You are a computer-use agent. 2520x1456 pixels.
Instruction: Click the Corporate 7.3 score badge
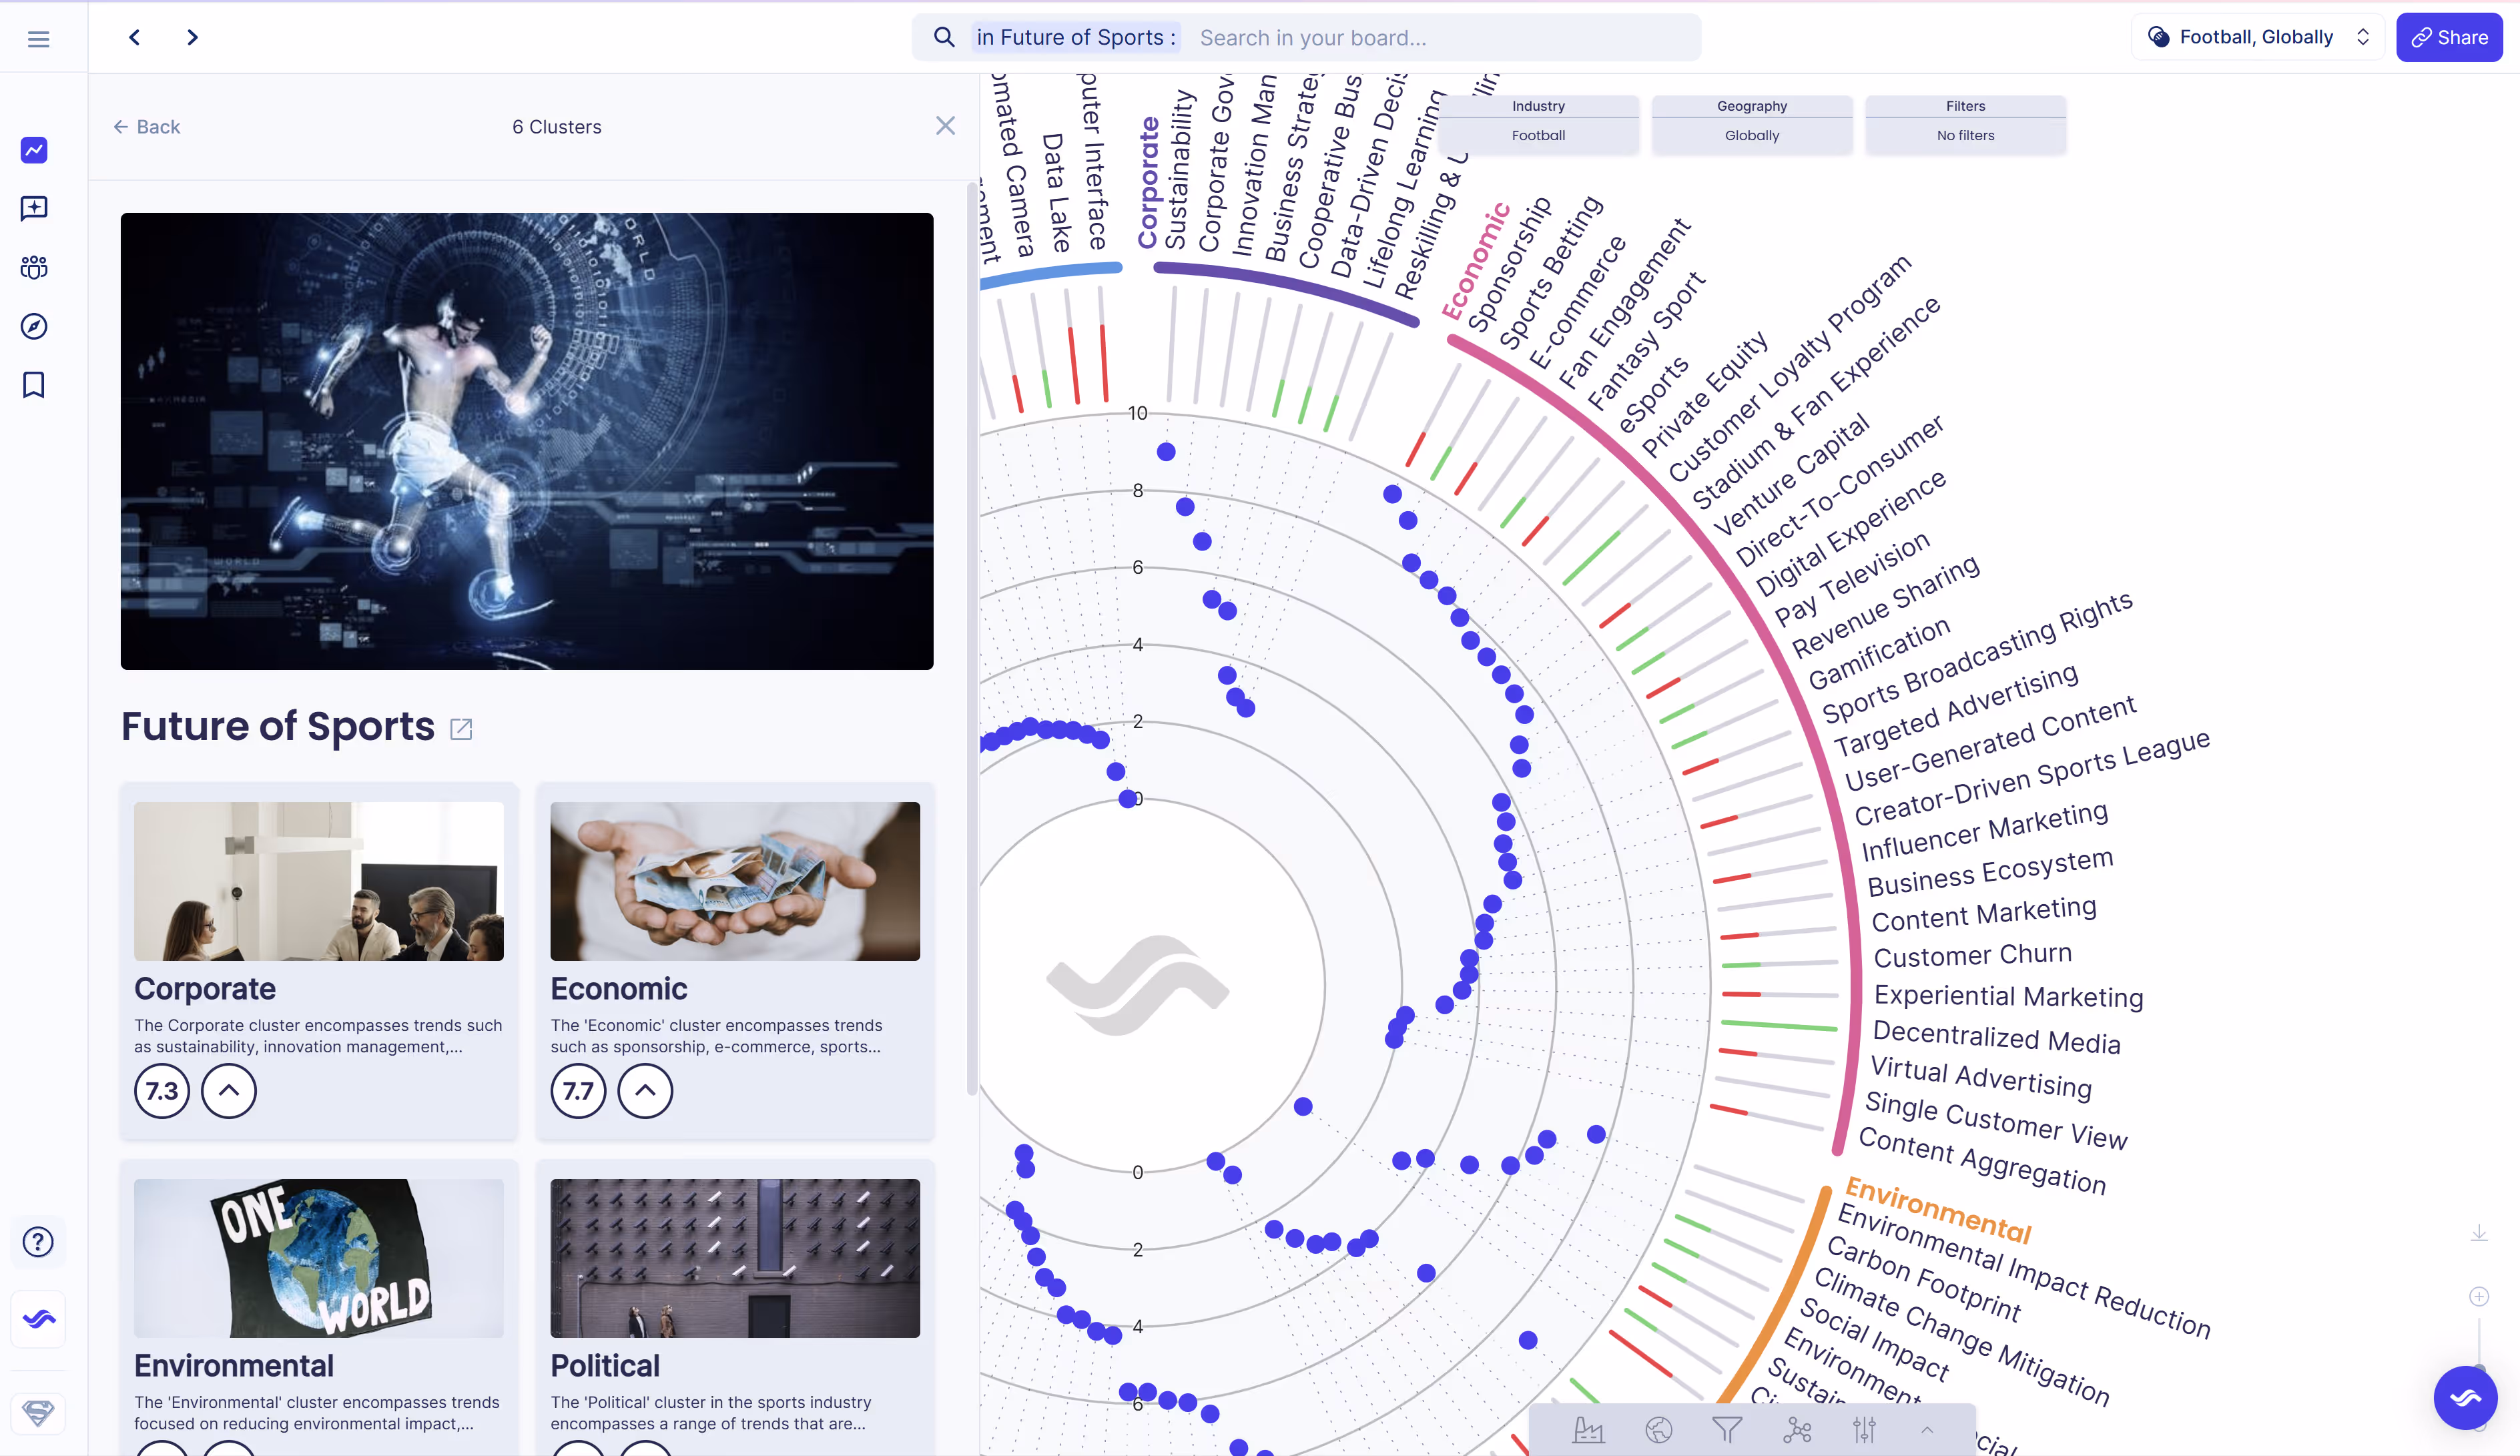(162, 1090)
